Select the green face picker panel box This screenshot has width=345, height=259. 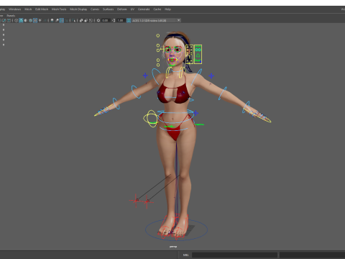click(x=198, y=54)
